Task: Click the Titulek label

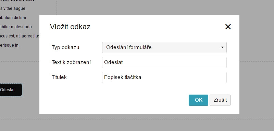Action: [x=59, y=77]
